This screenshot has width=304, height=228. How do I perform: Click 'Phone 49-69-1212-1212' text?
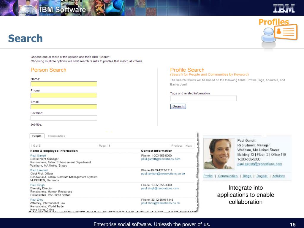click(157, 170)
